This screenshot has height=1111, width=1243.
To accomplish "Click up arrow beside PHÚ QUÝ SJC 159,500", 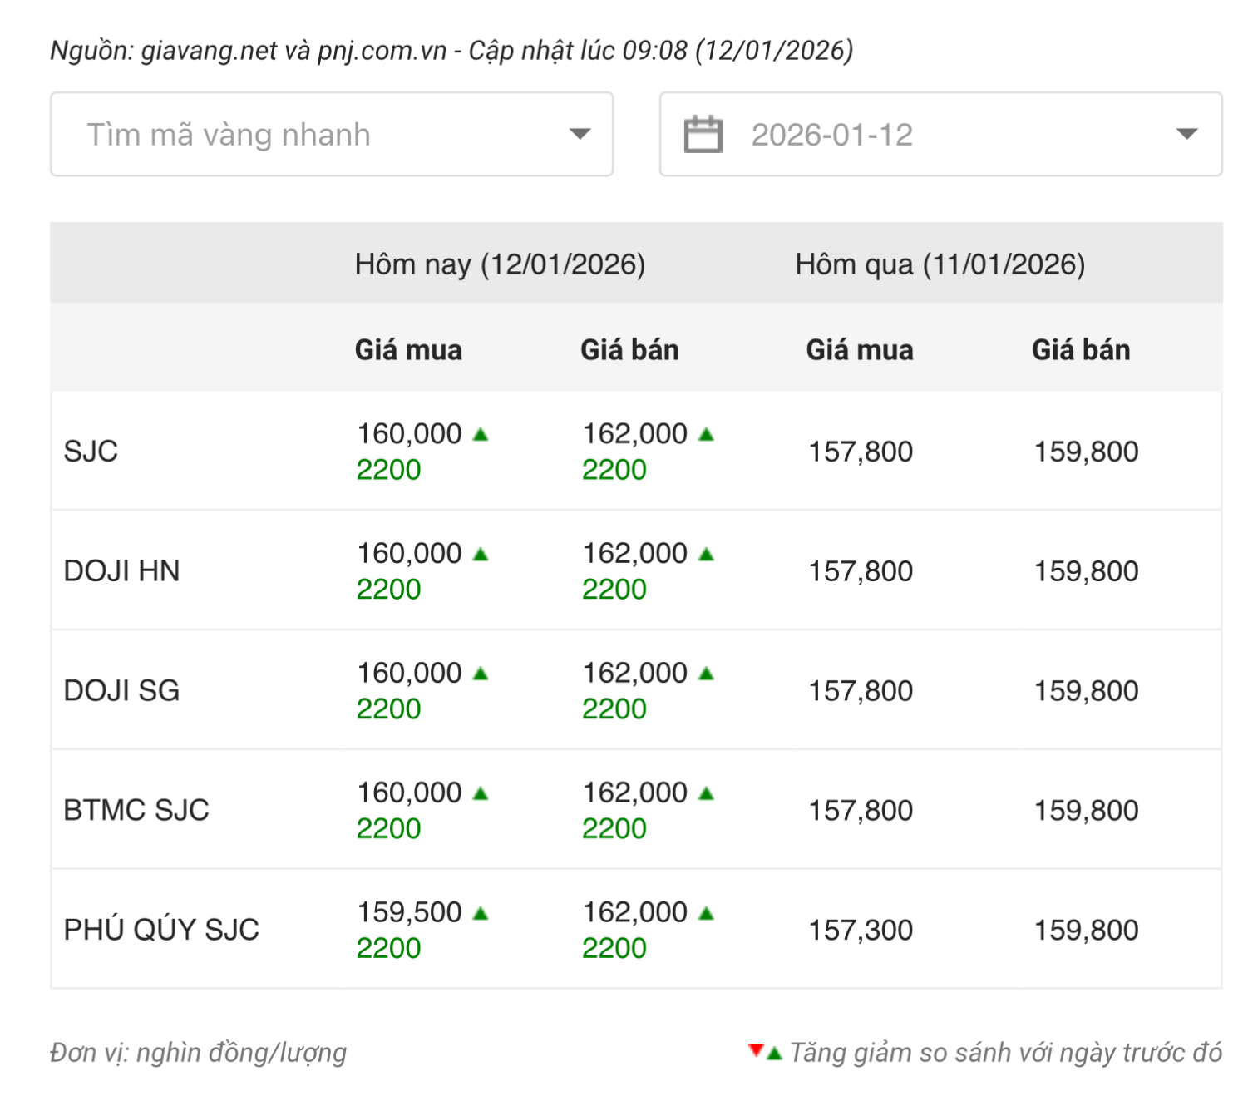I will [x=481, y=913].
